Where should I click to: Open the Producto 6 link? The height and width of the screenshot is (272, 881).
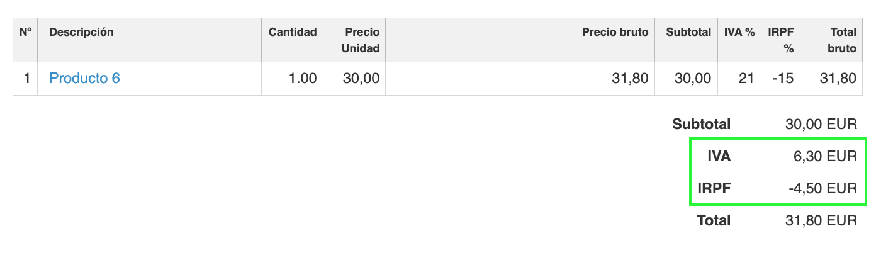coord(84,79)
